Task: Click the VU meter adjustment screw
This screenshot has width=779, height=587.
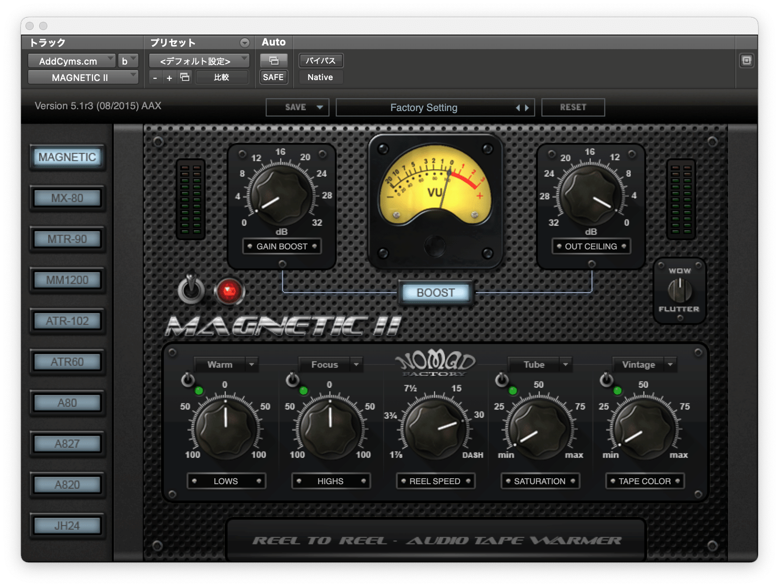Action: pos(435,246)
